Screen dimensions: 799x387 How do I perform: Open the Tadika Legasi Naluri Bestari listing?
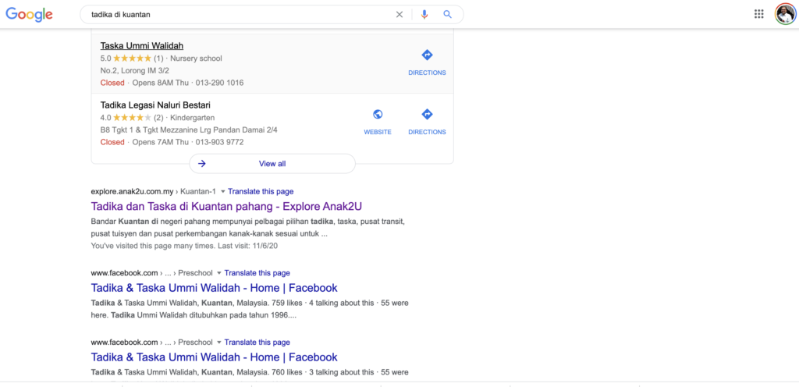(155, 105)
